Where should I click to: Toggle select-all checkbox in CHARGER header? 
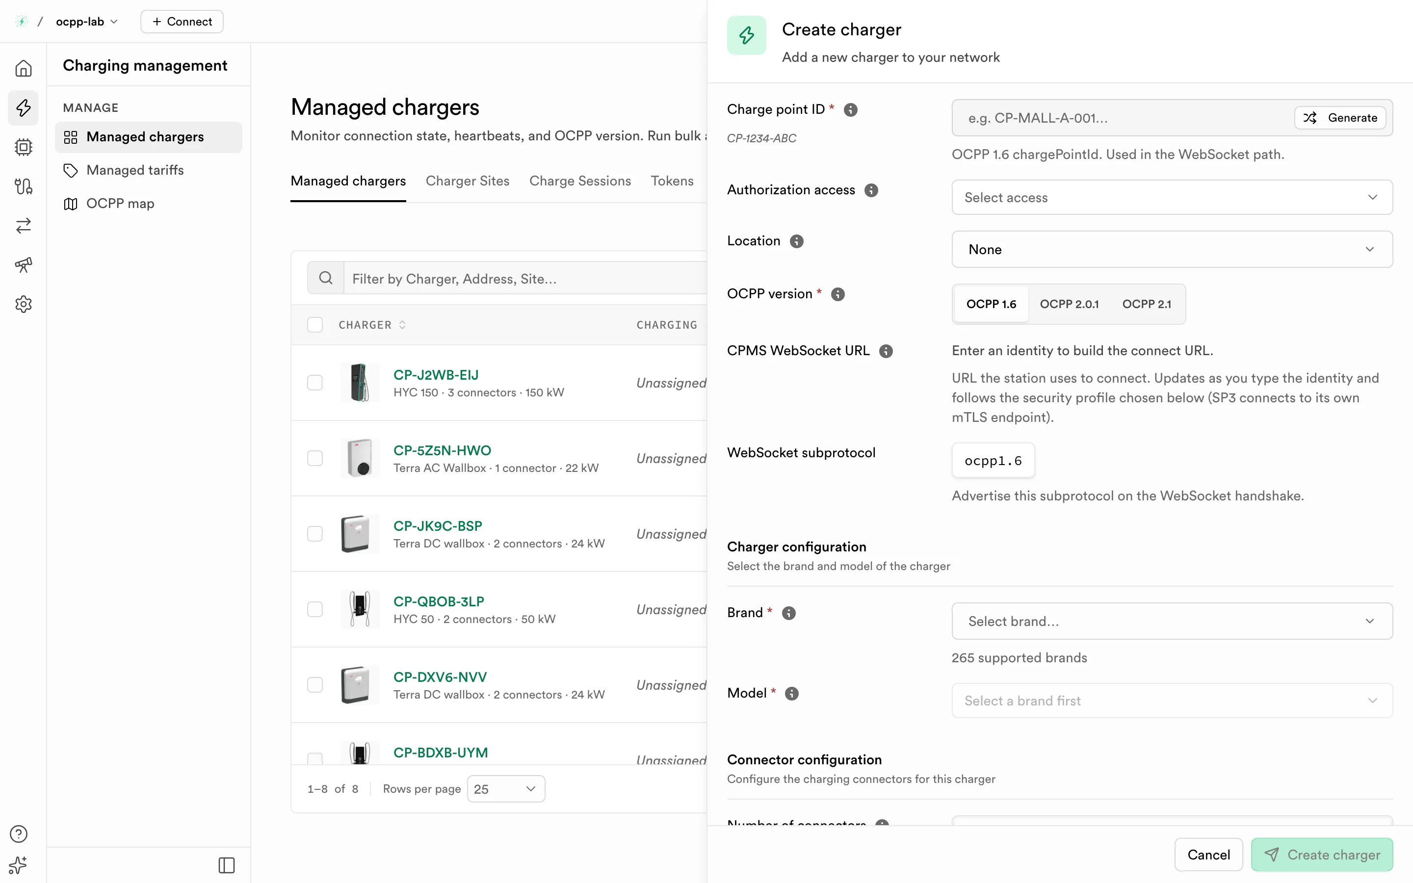click(x=315, y=325)
